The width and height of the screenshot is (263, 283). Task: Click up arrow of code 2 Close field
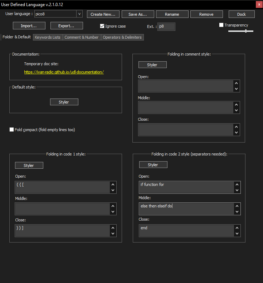[x=237, y=228]
